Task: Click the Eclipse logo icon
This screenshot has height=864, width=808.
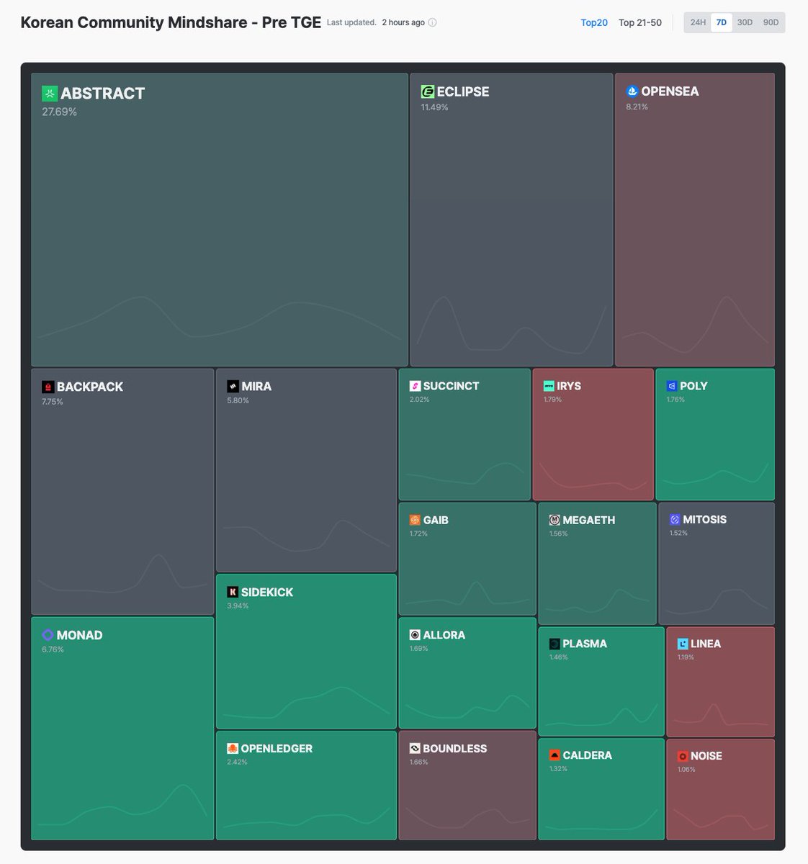Action: click(x=427, y=91)
